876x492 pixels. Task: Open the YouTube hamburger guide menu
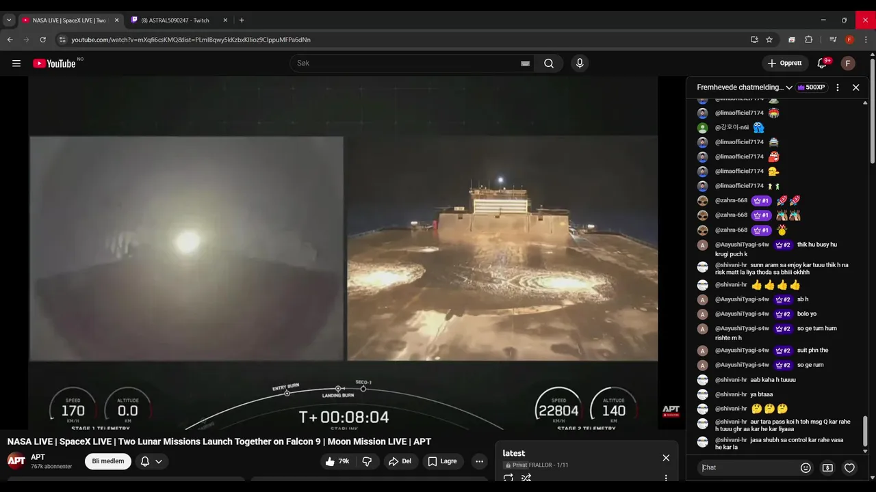[x=16, y=64]
